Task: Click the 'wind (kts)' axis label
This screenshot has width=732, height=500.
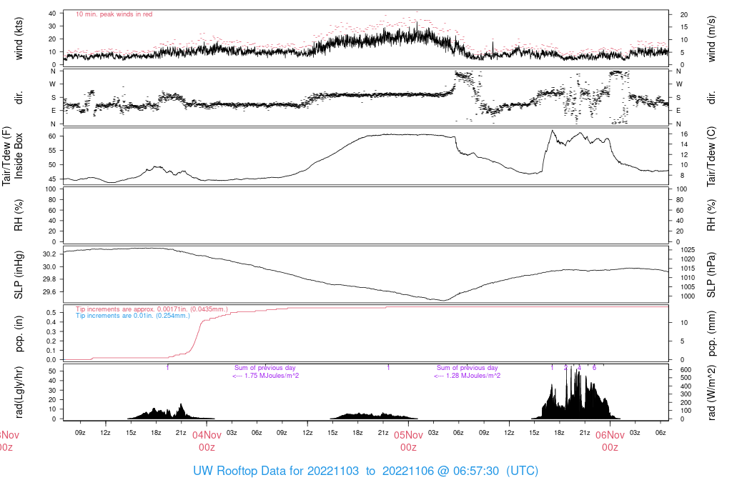Action: coord(19,39)
